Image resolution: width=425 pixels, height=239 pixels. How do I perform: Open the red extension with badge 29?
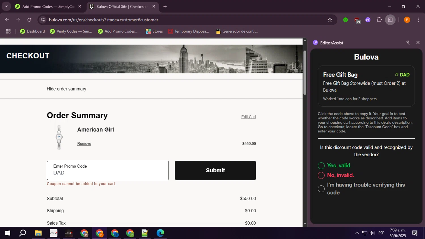coord(357,20)
